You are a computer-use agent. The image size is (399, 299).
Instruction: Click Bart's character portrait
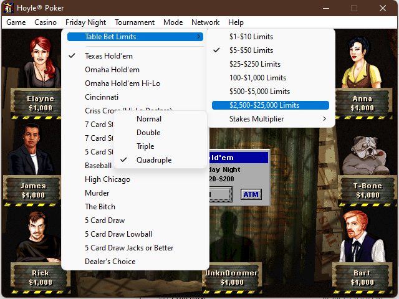(362, 237)
